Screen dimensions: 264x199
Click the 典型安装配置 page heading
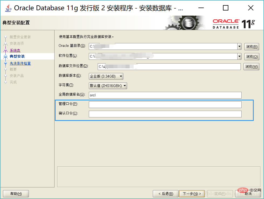click(16, 23)
